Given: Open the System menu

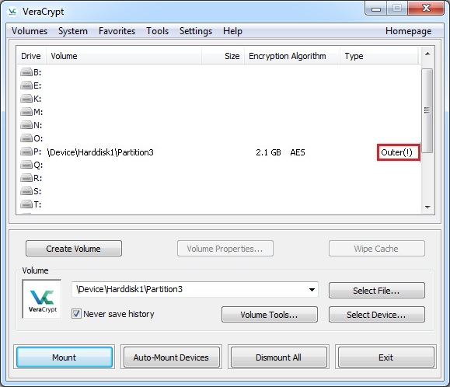Looking at the screenshot, I should (73, 31).
